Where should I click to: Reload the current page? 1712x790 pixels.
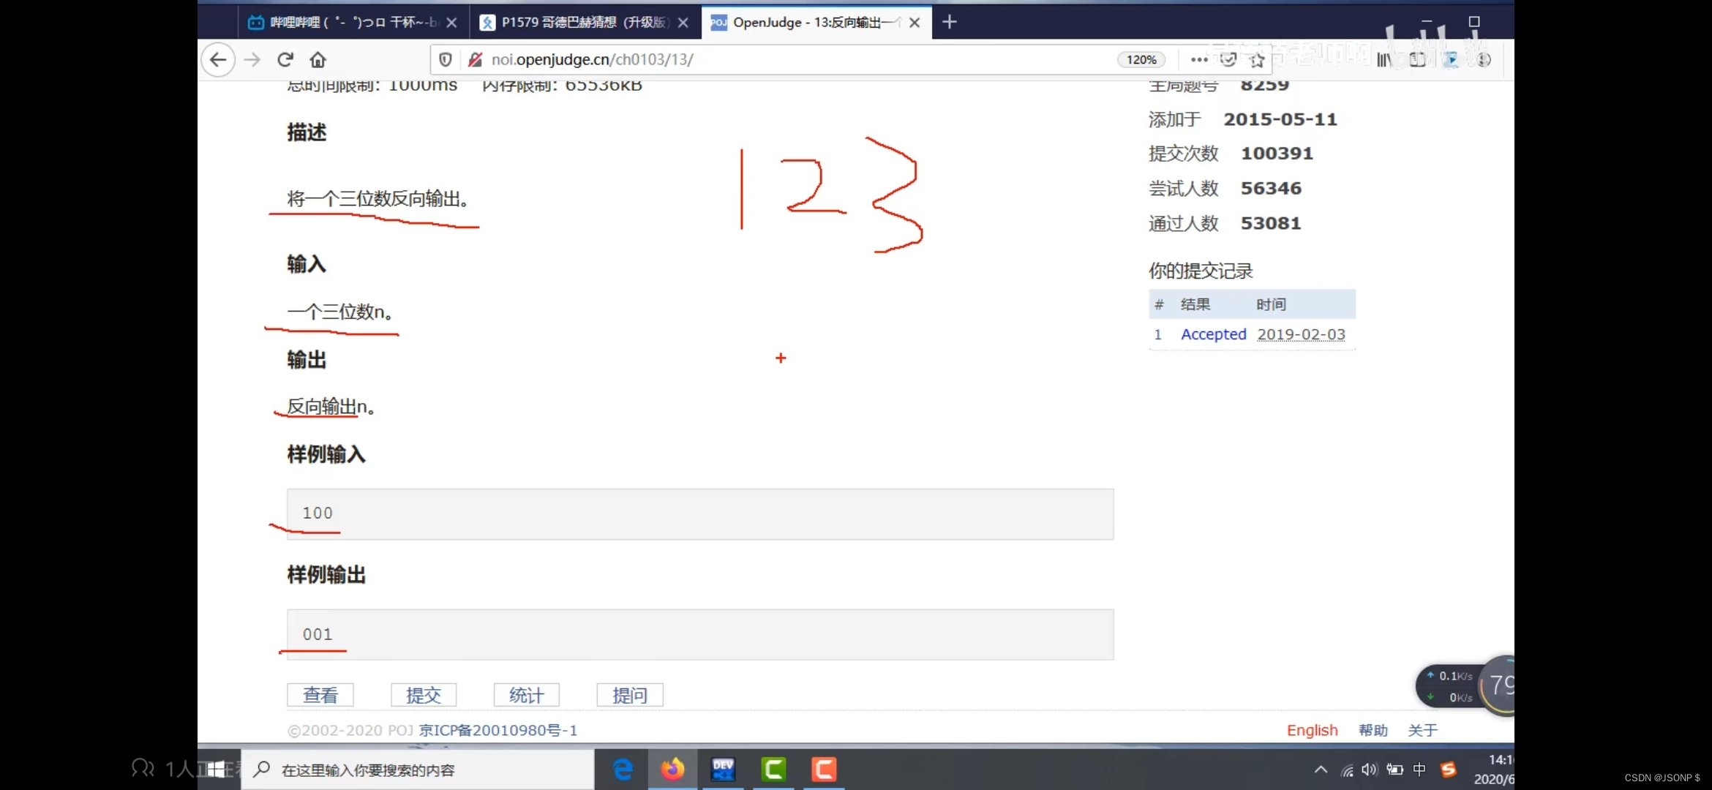tap(285, 60)
